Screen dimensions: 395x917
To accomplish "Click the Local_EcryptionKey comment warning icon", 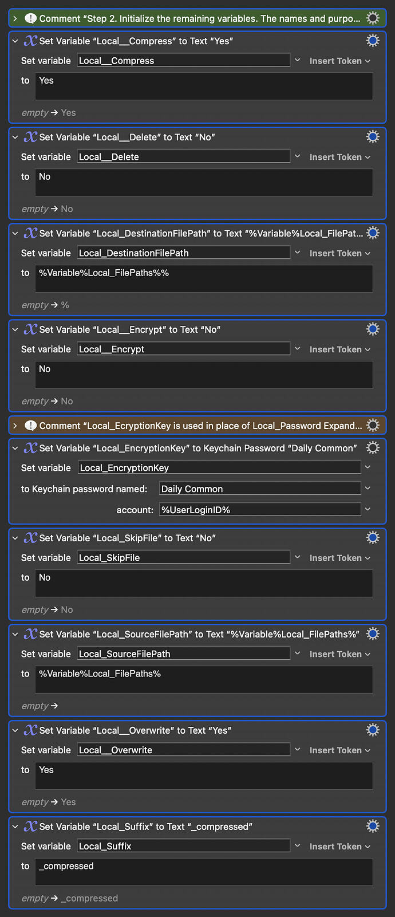I will 30,426.
